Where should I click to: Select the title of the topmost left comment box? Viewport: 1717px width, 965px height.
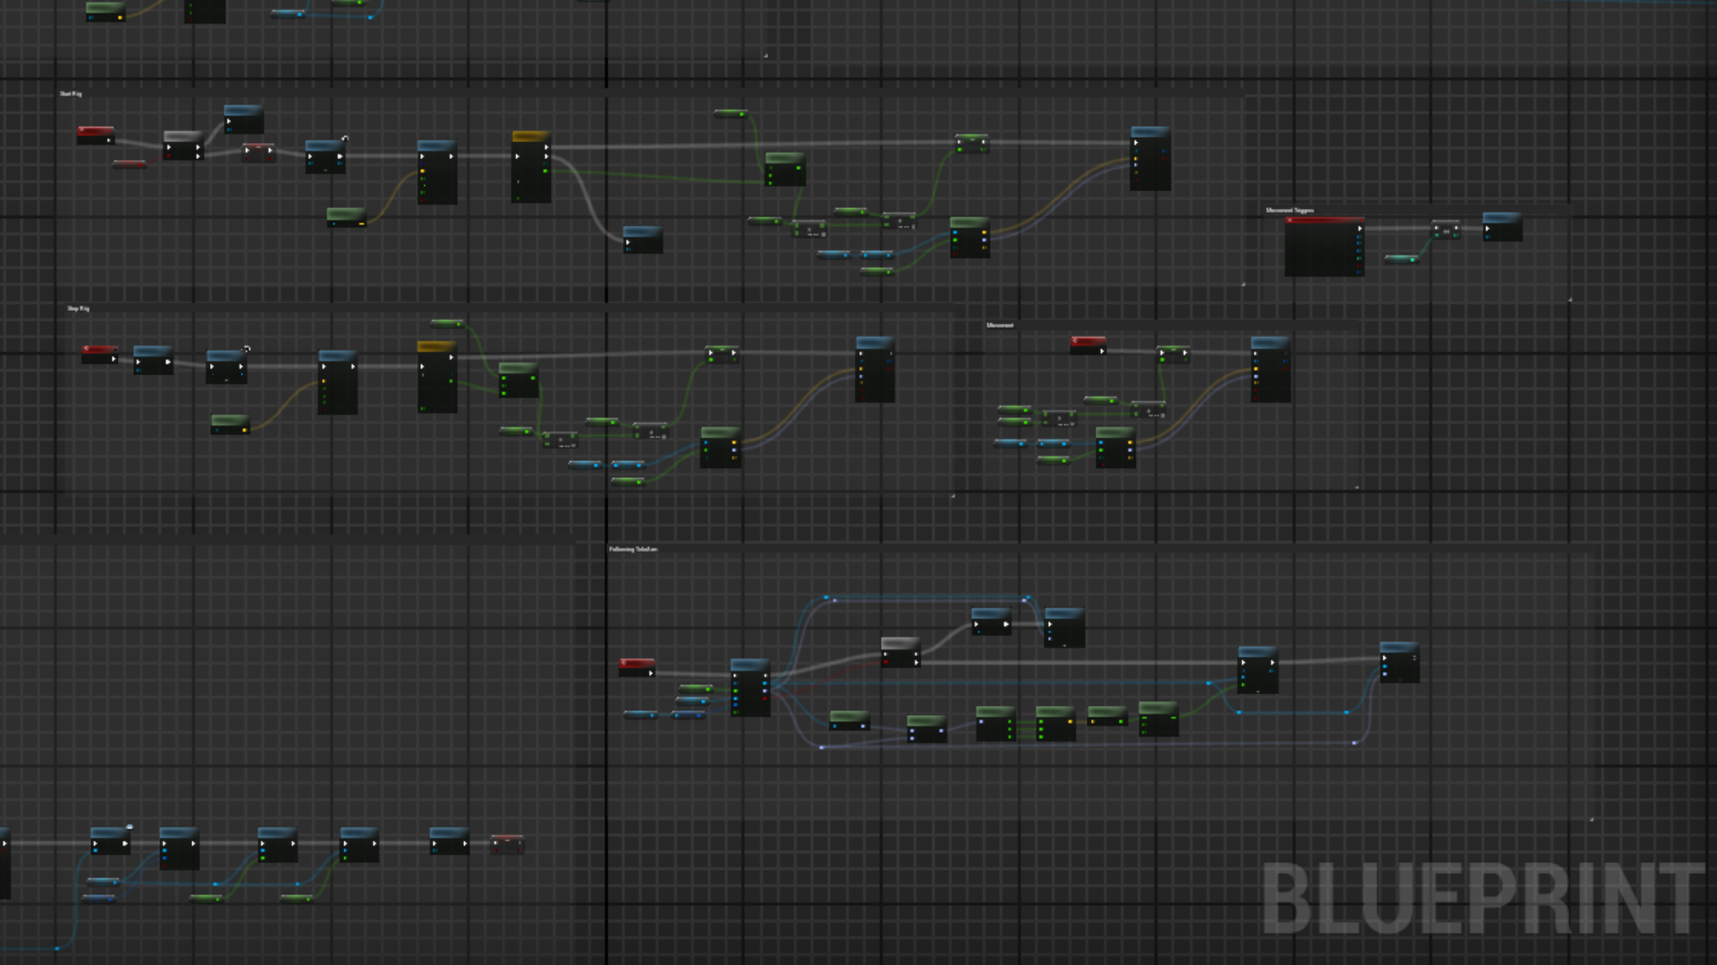coord(71,94)
